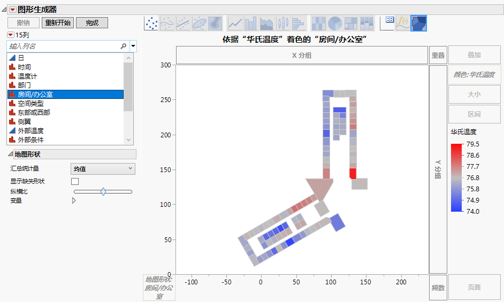This screenshot has width=504, height=302.
Task: Select the Points element icon
Action: click(151, 23)
